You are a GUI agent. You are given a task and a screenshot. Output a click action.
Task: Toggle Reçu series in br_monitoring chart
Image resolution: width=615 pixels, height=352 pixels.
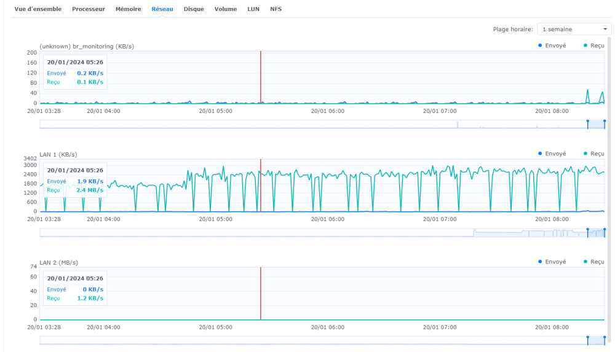(x=594, y=45)
